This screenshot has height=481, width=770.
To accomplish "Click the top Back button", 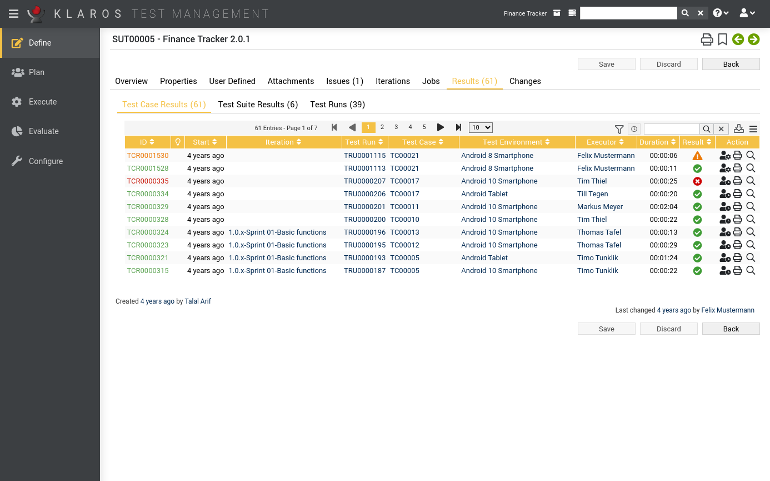I will coord(731,64).
